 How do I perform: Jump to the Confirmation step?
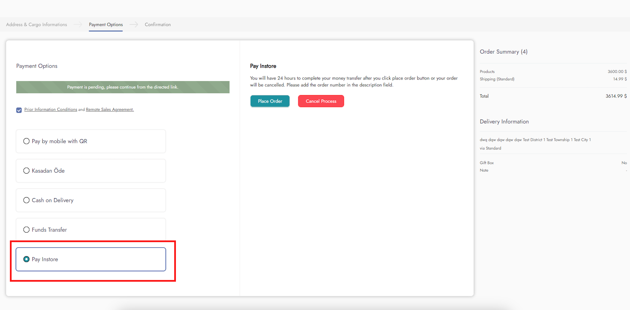pos(157,25)
